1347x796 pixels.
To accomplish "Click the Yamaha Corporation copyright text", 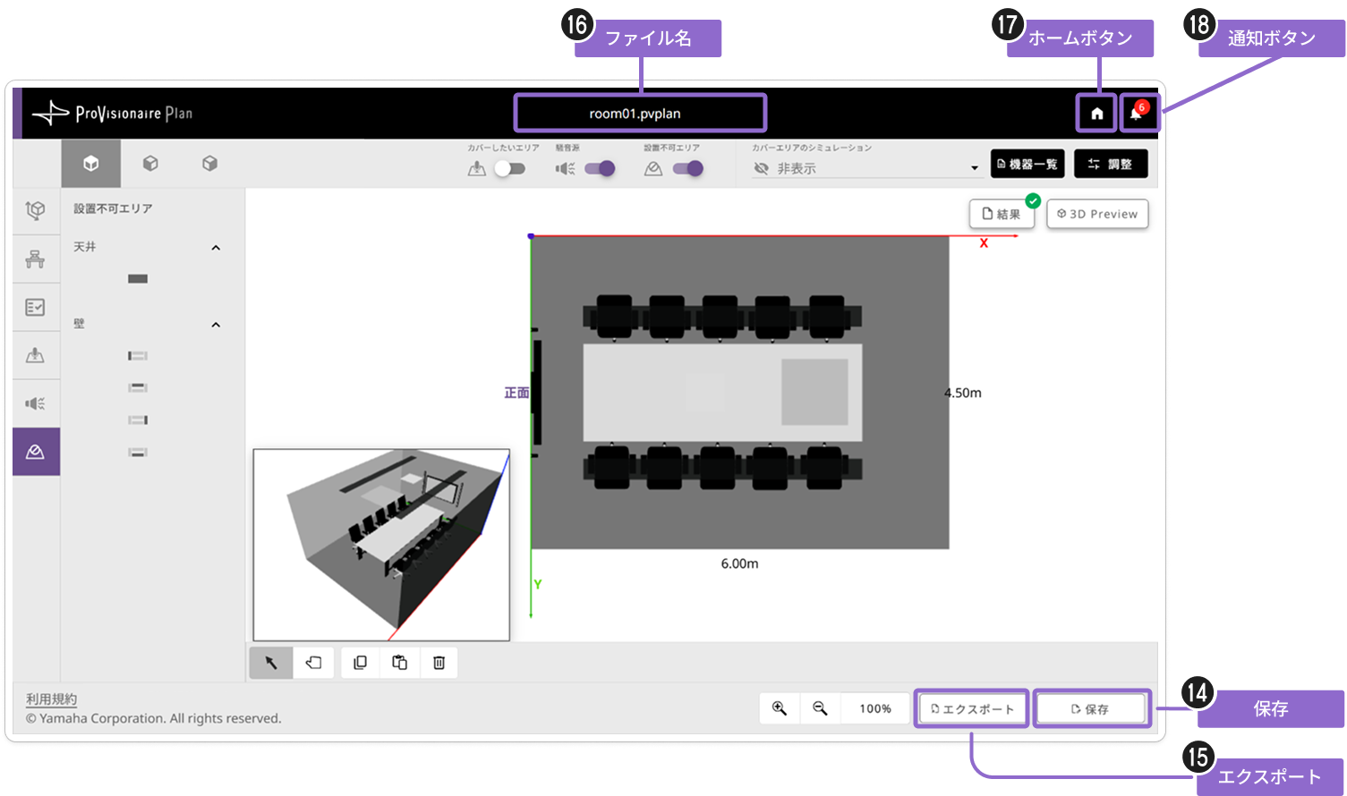I will click(x=153, y=718).
